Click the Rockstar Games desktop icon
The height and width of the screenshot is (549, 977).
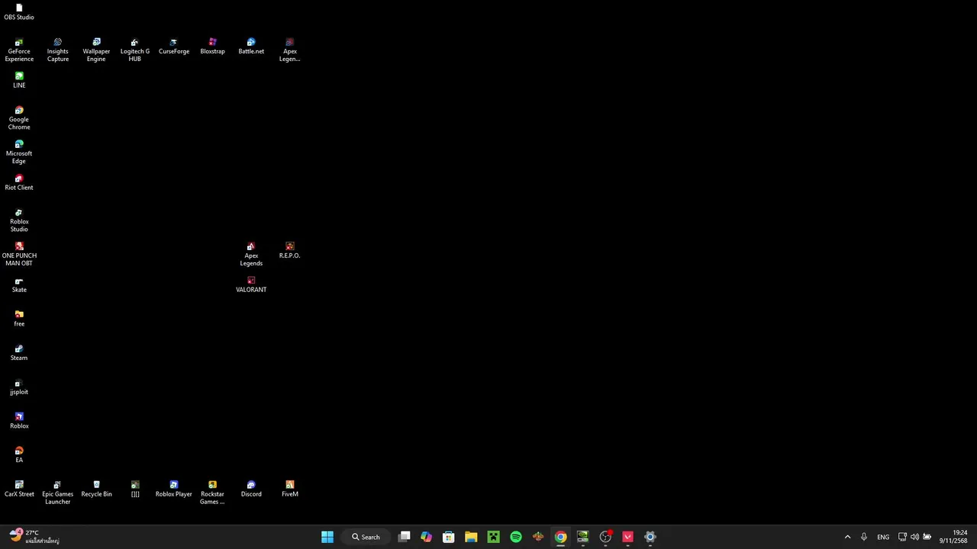tap(212, 493)
